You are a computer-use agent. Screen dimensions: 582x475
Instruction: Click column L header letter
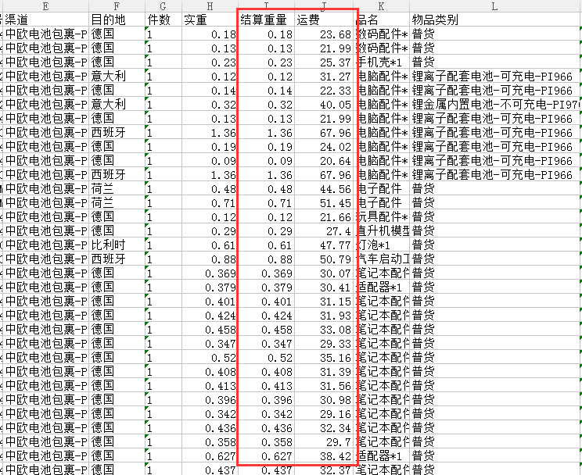coord(494,5)
